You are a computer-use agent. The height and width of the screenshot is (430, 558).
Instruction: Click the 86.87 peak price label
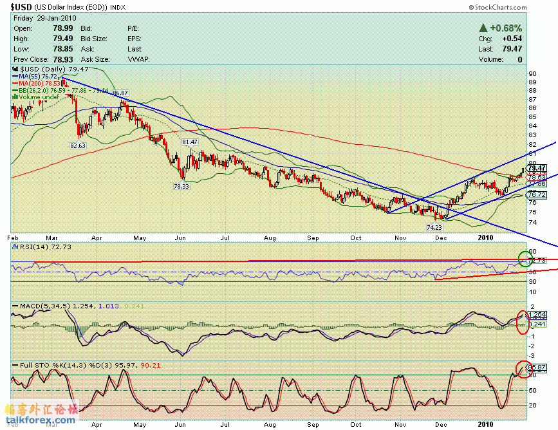pos(120,93)
